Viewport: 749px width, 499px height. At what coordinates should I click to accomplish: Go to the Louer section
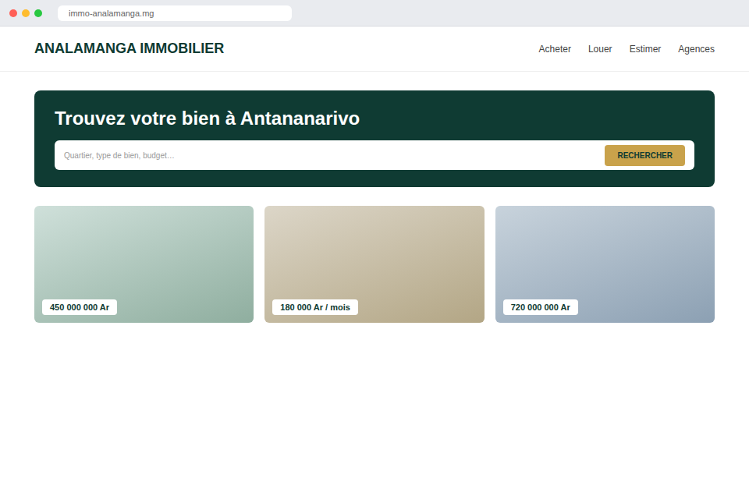point(600,48)
